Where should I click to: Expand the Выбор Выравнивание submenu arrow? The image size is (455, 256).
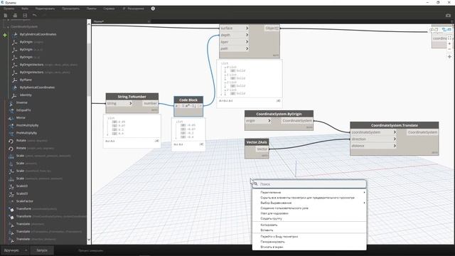tap(364, 203)
